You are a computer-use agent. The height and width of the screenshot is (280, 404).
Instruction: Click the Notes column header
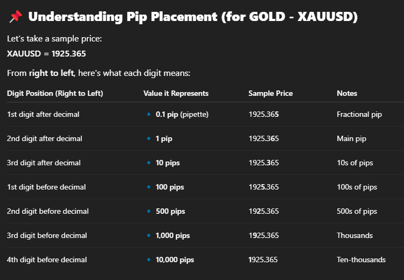point(347,93)
